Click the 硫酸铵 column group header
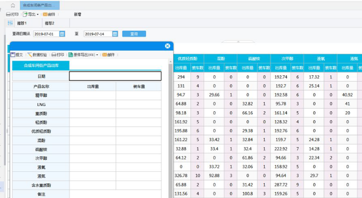The width and height of the screenshot is (362, 198). (x=254, y=59)
